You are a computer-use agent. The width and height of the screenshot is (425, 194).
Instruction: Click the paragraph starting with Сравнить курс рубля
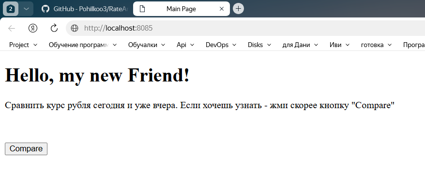click(x=199, y=105)
